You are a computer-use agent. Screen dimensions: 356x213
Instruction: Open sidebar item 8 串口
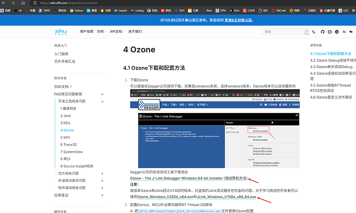pos(65,159)
